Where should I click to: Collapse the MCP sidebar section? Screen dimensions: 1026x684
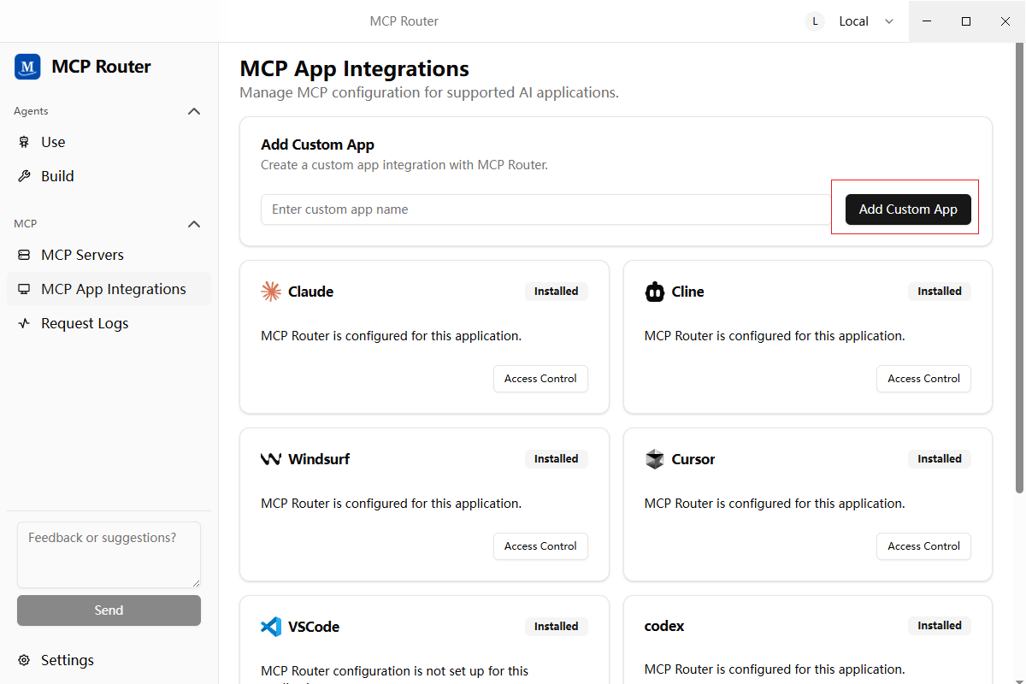194,224
